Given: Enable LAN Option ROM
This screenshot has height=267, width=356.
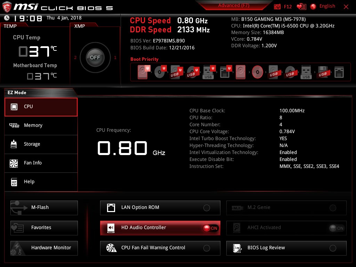Looking at the screenshot, I should (x=160, y=208).
